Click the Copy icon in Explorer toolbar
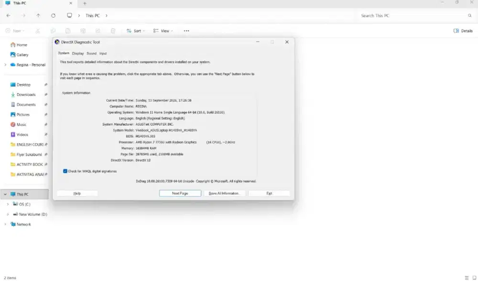Image resolution: width=478 pixels, height=281 pixels. 53,31
